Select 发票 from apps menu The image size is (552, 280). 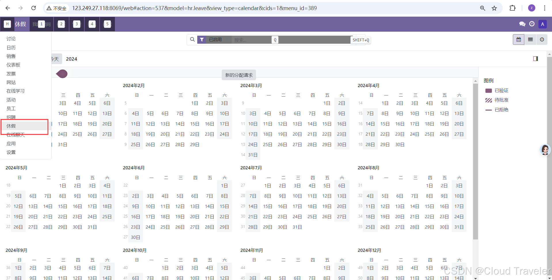pos(11,74)
